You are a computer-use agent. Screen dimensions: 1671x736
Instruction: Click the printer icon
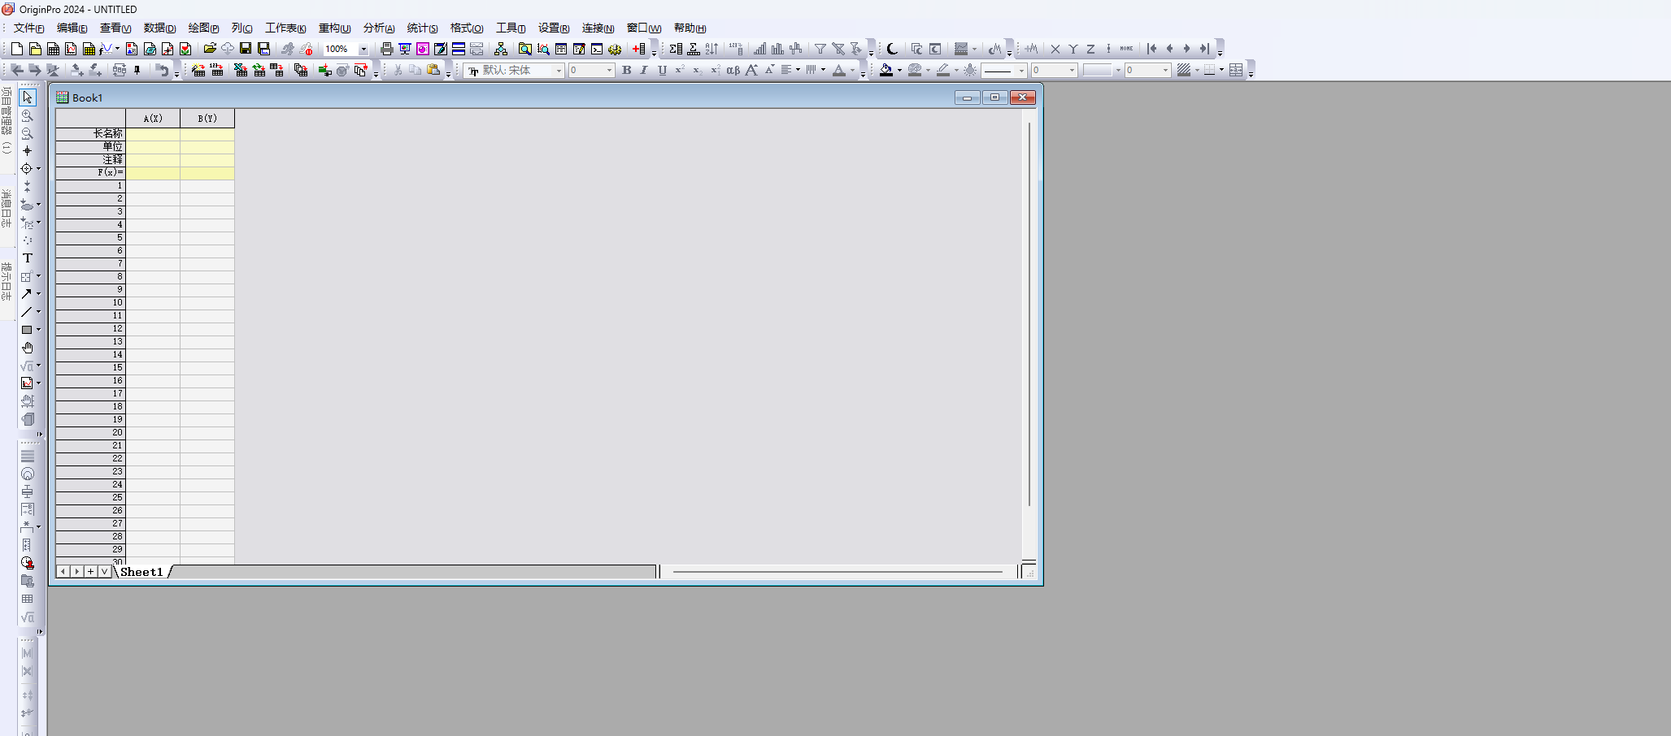386,49
